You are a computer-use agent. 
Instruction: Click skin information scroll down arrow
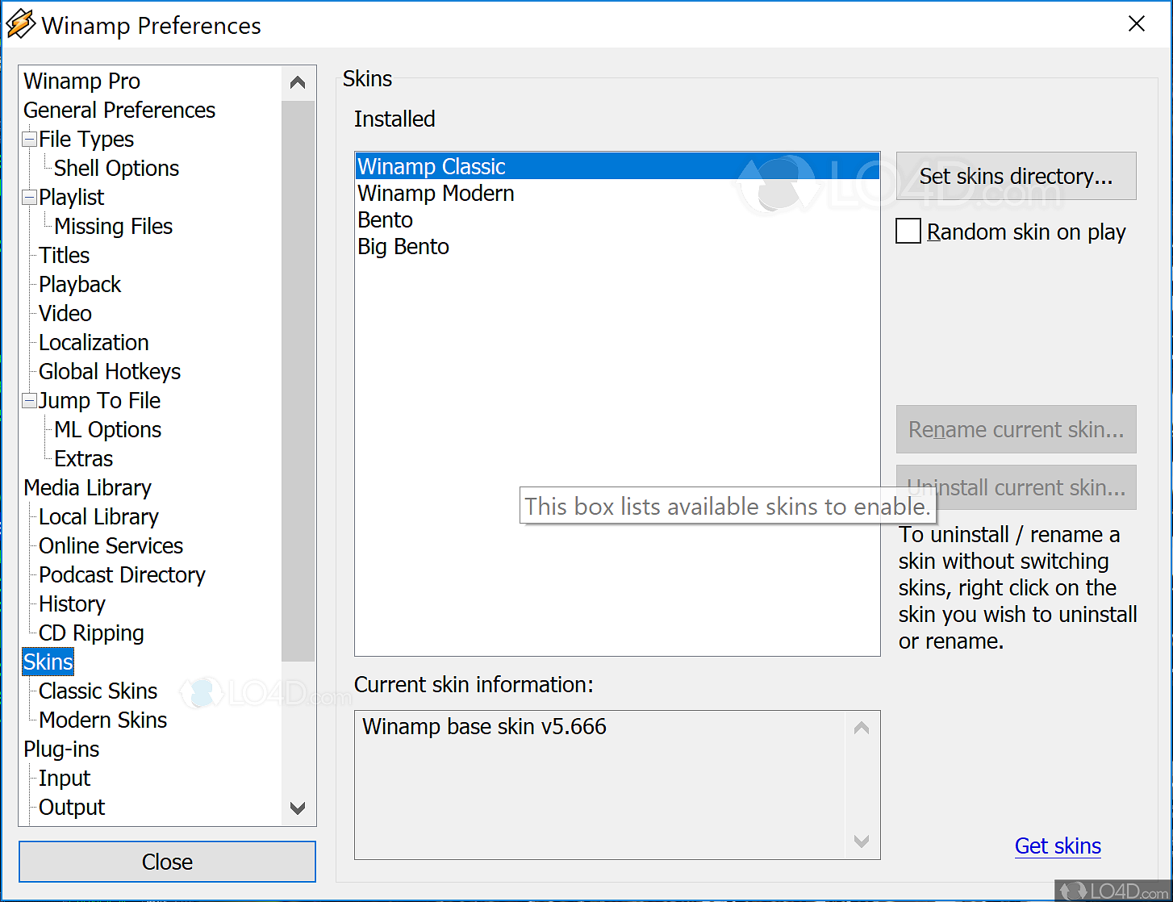click(862, 841)
